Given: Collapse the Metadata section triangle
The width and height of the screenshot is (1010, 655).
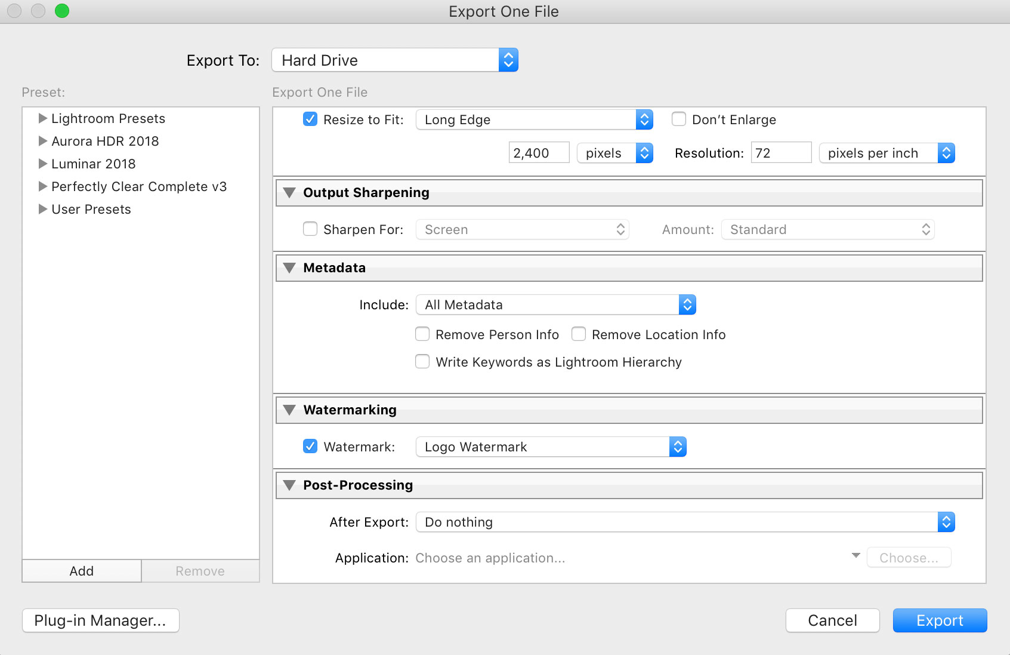Looking at the screenshot, I should 290,268.
